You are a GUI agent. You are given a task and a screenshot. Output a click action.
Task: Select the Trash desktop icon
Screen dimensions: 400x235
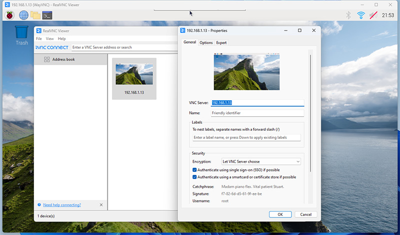(21, 36)
